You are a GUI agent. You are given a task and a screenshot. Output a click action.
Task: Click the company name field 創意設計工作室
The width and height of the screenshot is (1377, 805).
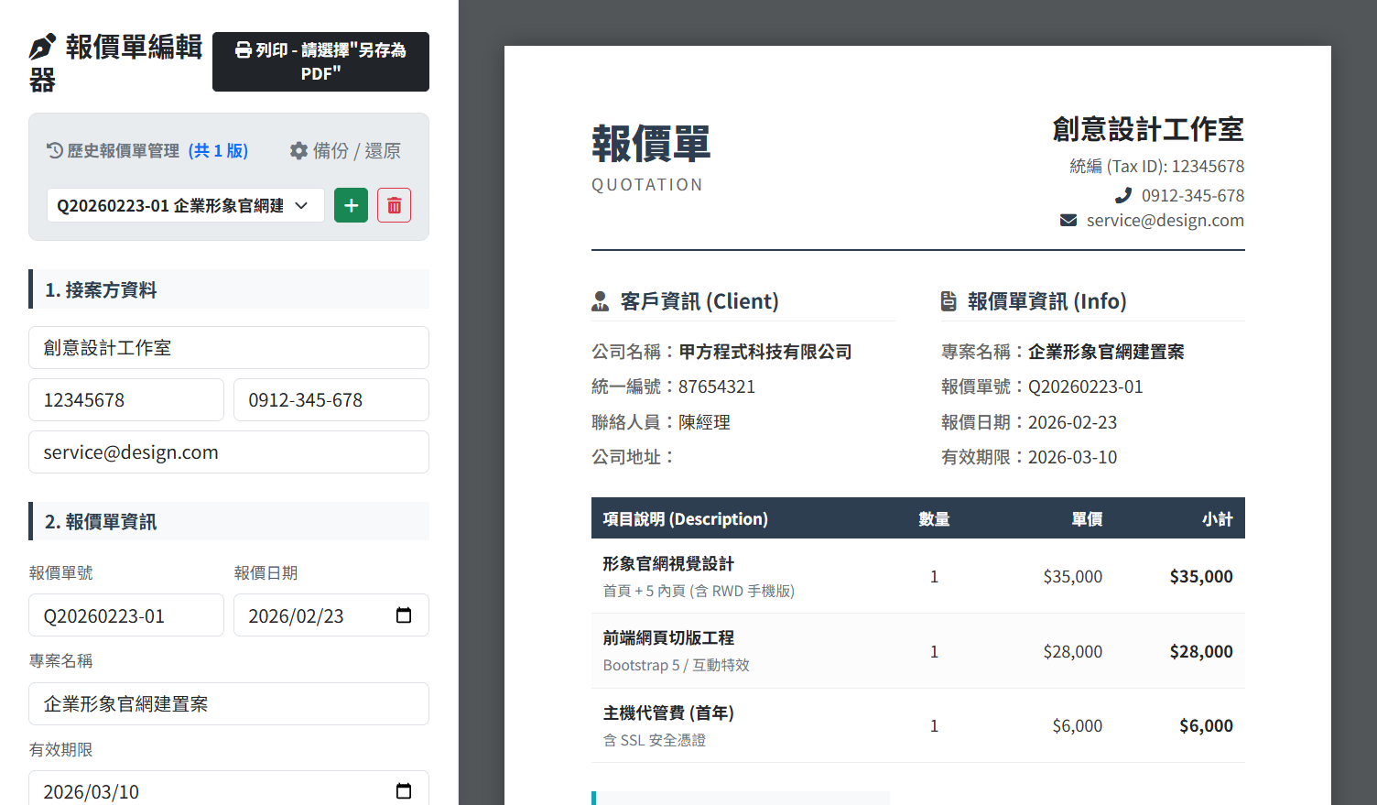pos(229,348)
